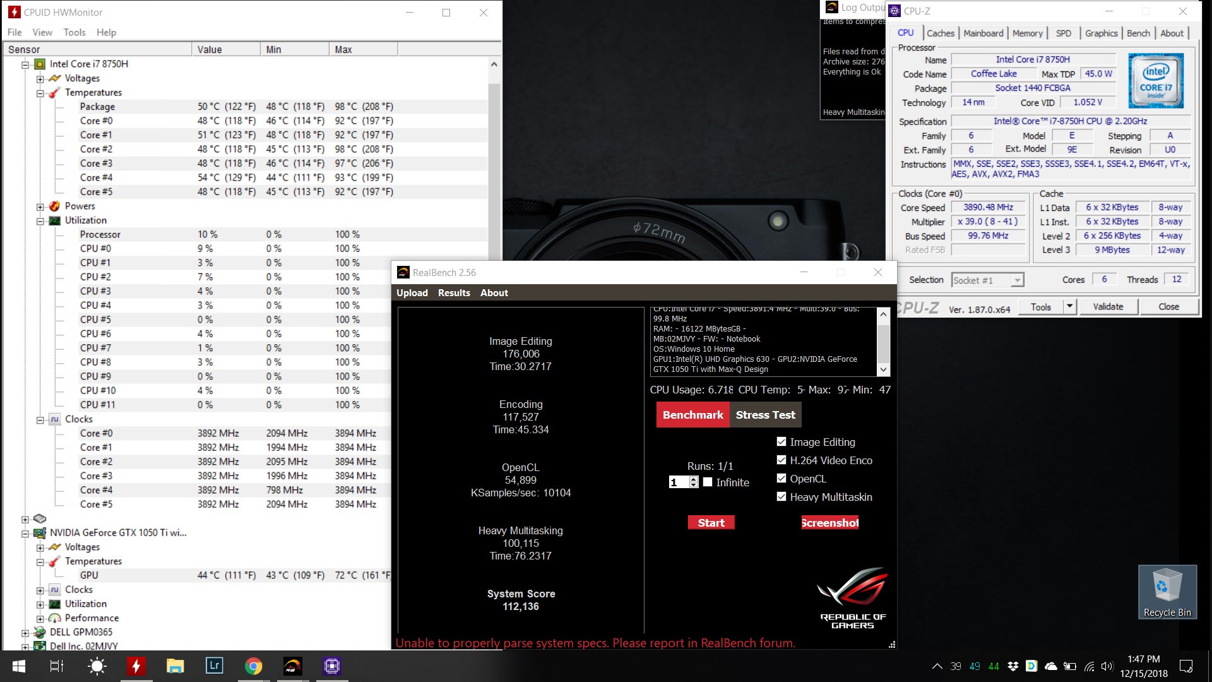
Task: Open the Action Center notifications icon
Action: 1186,666
